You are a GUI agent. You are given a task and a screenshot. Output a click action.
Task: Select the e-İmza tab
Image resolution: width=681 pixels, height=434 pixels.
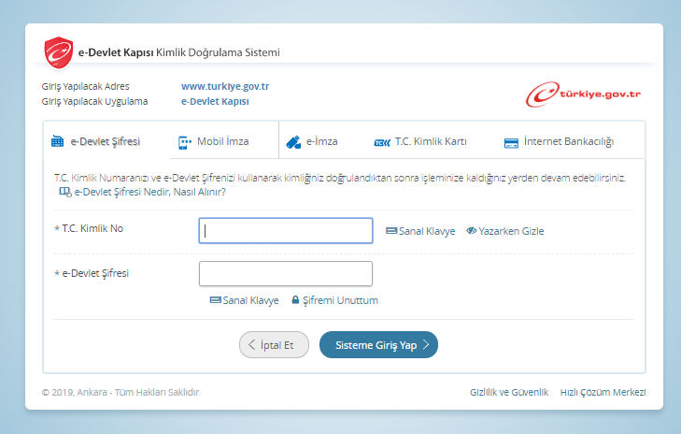[321, 142]
